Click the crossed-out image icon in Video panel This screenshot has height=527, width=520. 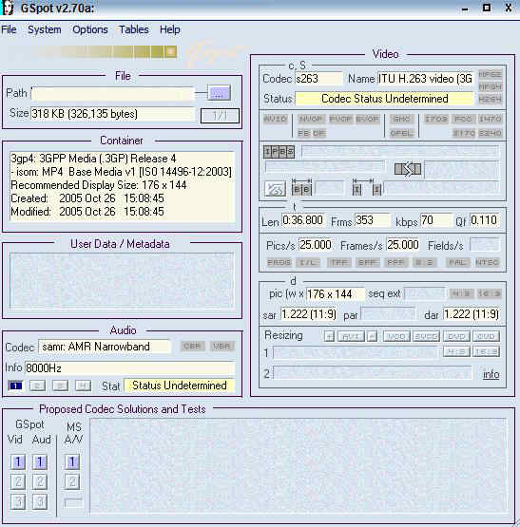point(276,189)
